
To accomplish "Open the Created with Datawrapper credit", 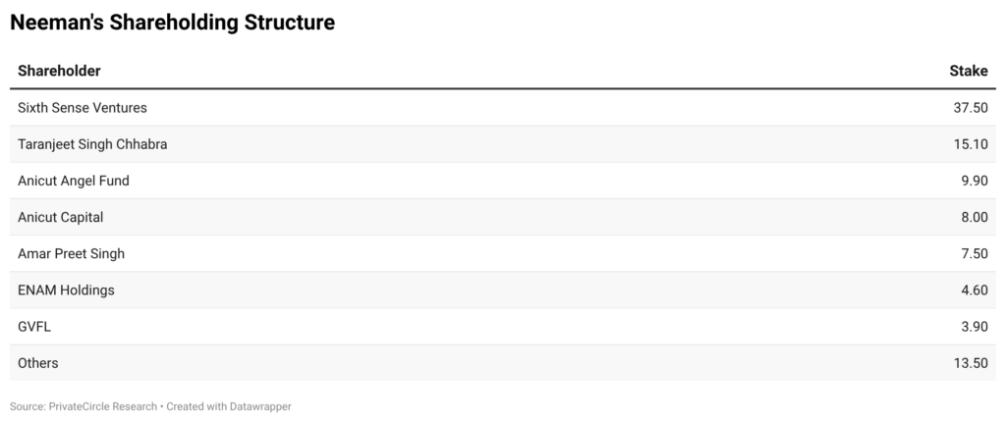I will pyautogui.click(x=231, y=405).
